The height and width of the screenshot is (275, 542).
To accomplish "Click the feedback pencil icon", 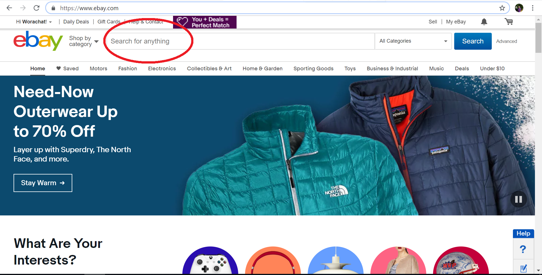I will [x=523, y=268].
